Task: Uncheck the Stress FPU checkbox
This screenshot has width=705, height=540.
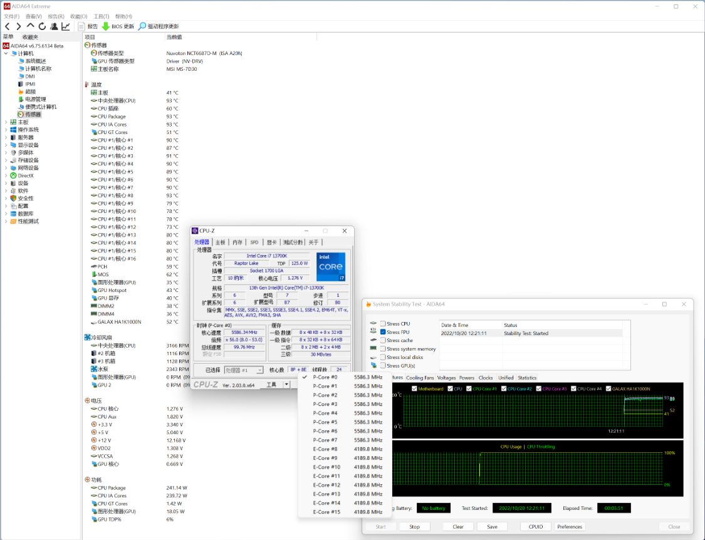Action: click(x=383, y=332)
